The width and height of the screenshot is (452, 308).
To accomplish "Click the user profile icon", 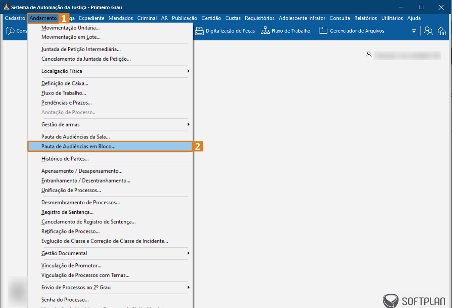I will pos(369,54).
